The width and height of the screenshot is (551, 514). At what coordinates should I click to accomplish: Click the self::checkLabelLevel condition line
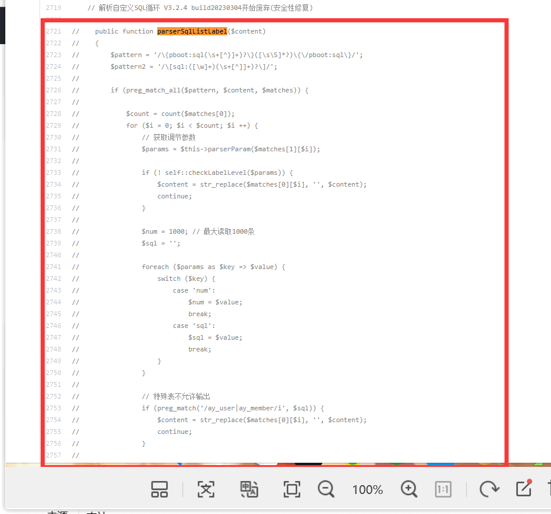(218, 173)
